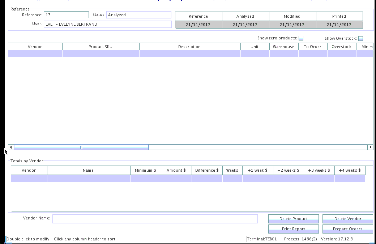Sort totals by Amount $ column header
376x244 pixels.
[x=176, y=170]
